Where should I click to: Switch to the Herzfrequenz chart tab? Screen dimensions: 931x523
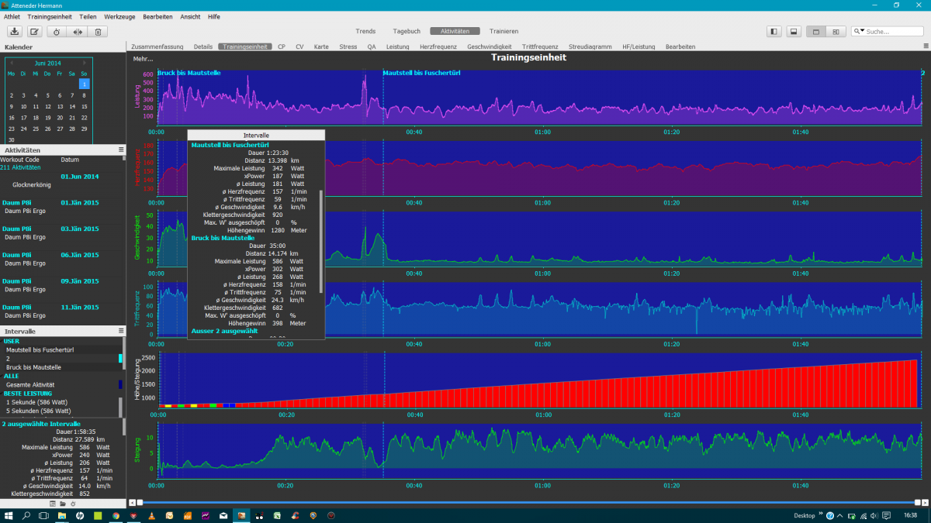[x=438, y=46]
